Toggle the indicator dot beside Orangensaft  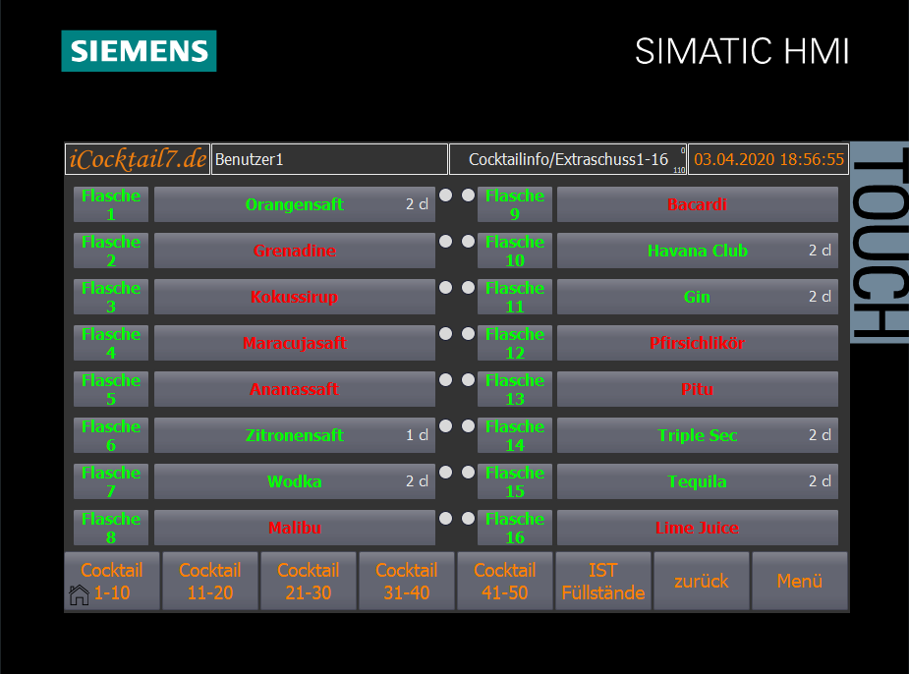click(x=446, y=196)
